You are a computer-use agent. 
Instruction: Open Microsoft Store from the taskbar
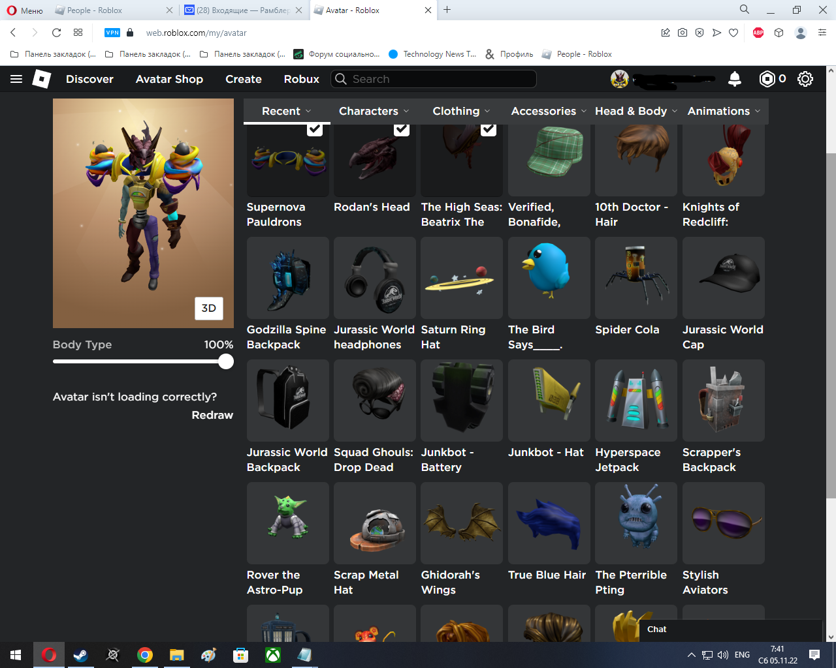point(241,655)
